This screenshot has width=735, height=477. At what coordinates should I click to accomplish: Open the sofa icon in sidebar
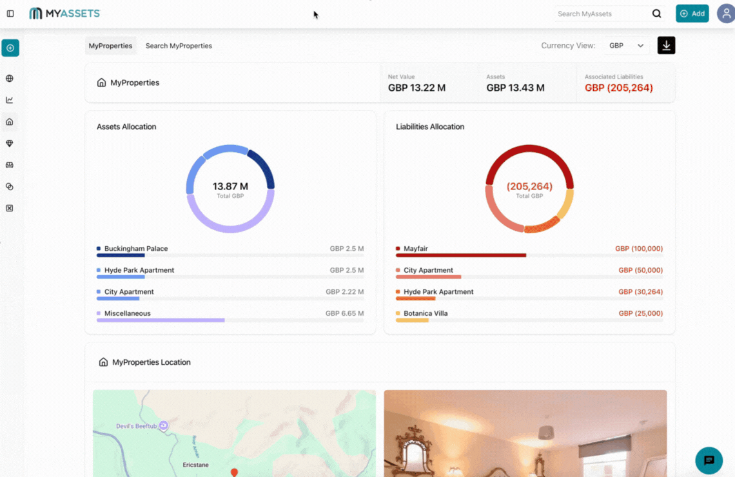coord(10,165)
